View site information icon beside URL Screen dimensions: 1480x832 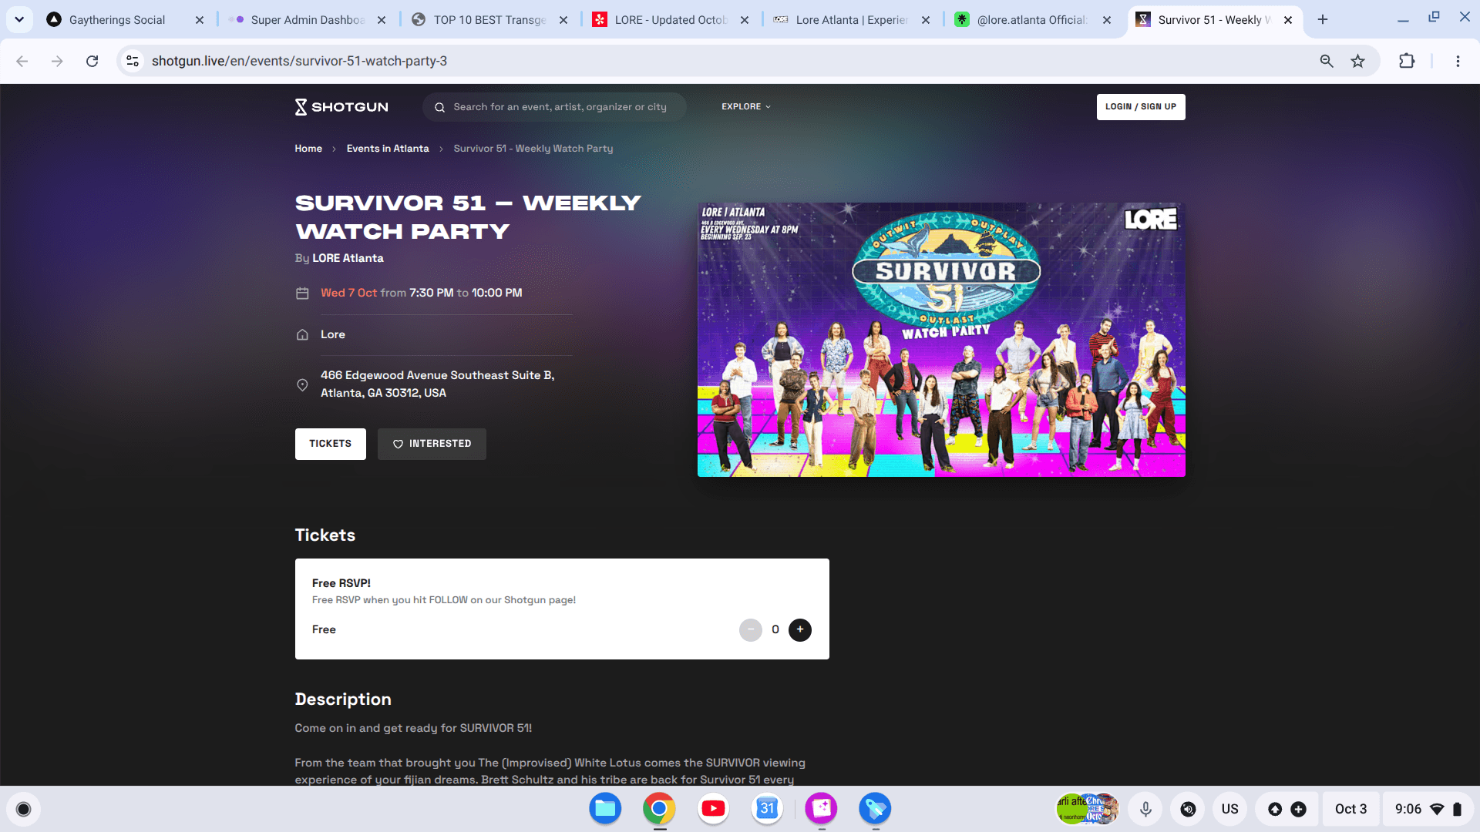pyautogui.click(x=133, y=61)
